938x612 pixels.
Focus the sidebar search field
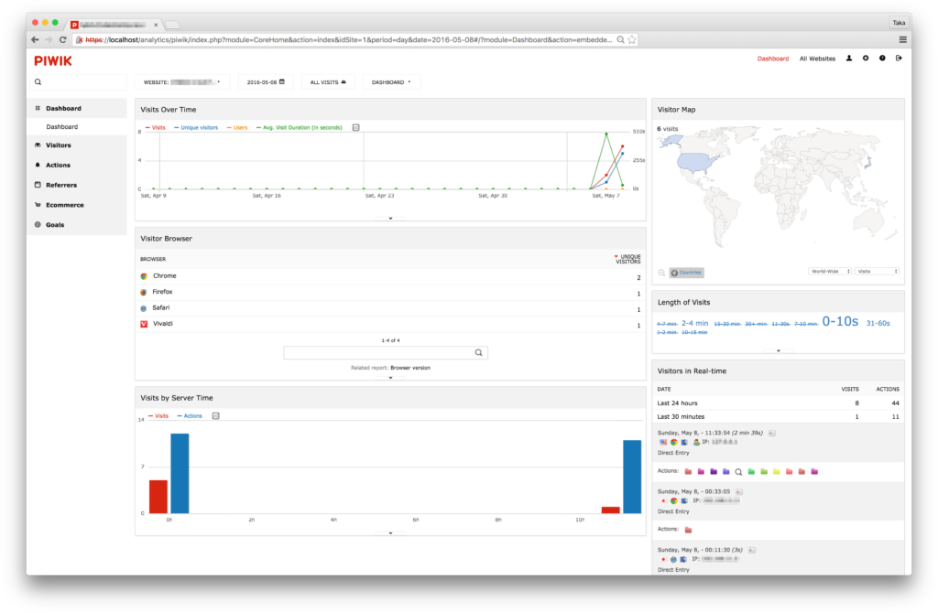79,82
